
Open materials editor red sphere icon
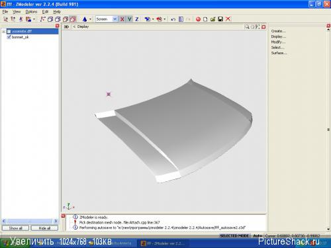click(x=198, y=19)
